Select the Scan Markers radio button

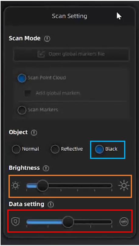tap(22, 110)
